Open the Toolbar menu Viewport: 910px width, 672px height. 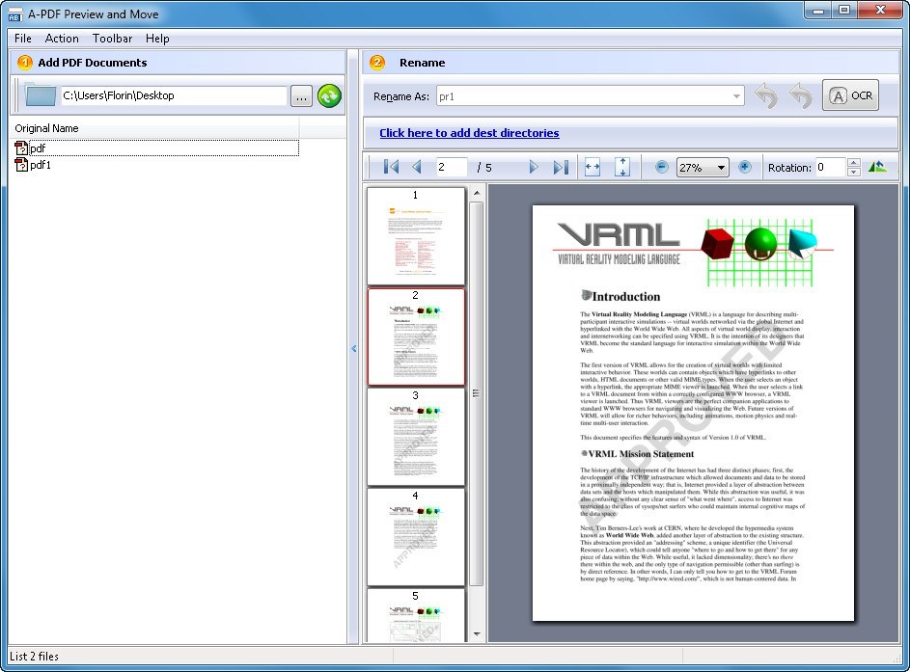click(x=112, y=39)
